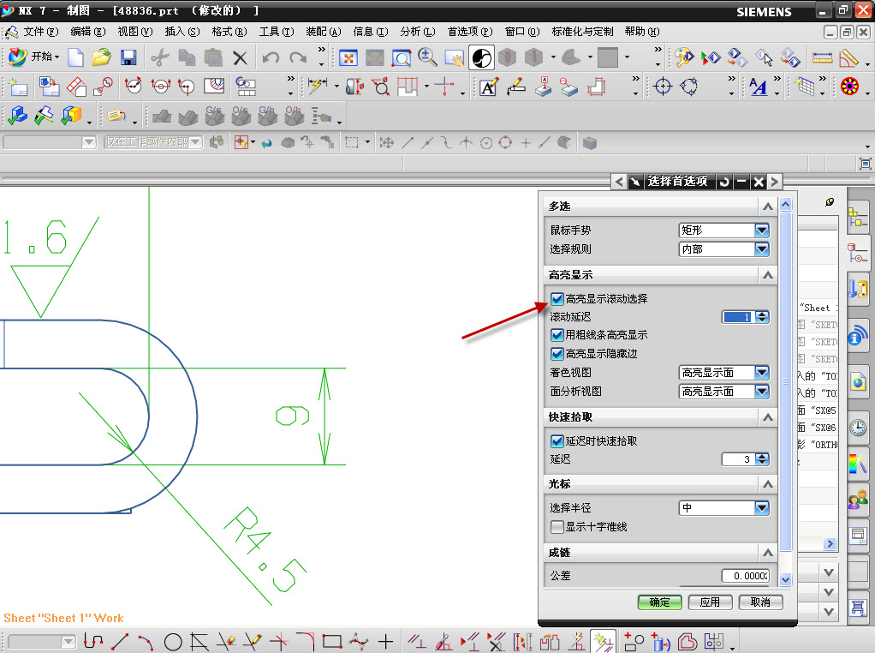Redo with the forward arrow icon
This screenshot has height=653, width=875.
click(298, 57)
